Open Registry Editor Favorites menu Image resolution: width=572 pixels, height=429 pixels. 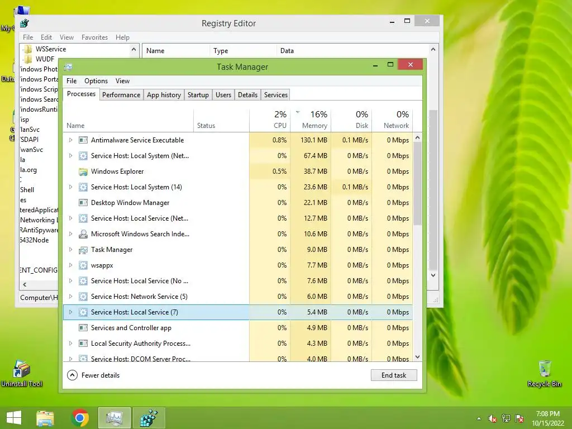94,37
